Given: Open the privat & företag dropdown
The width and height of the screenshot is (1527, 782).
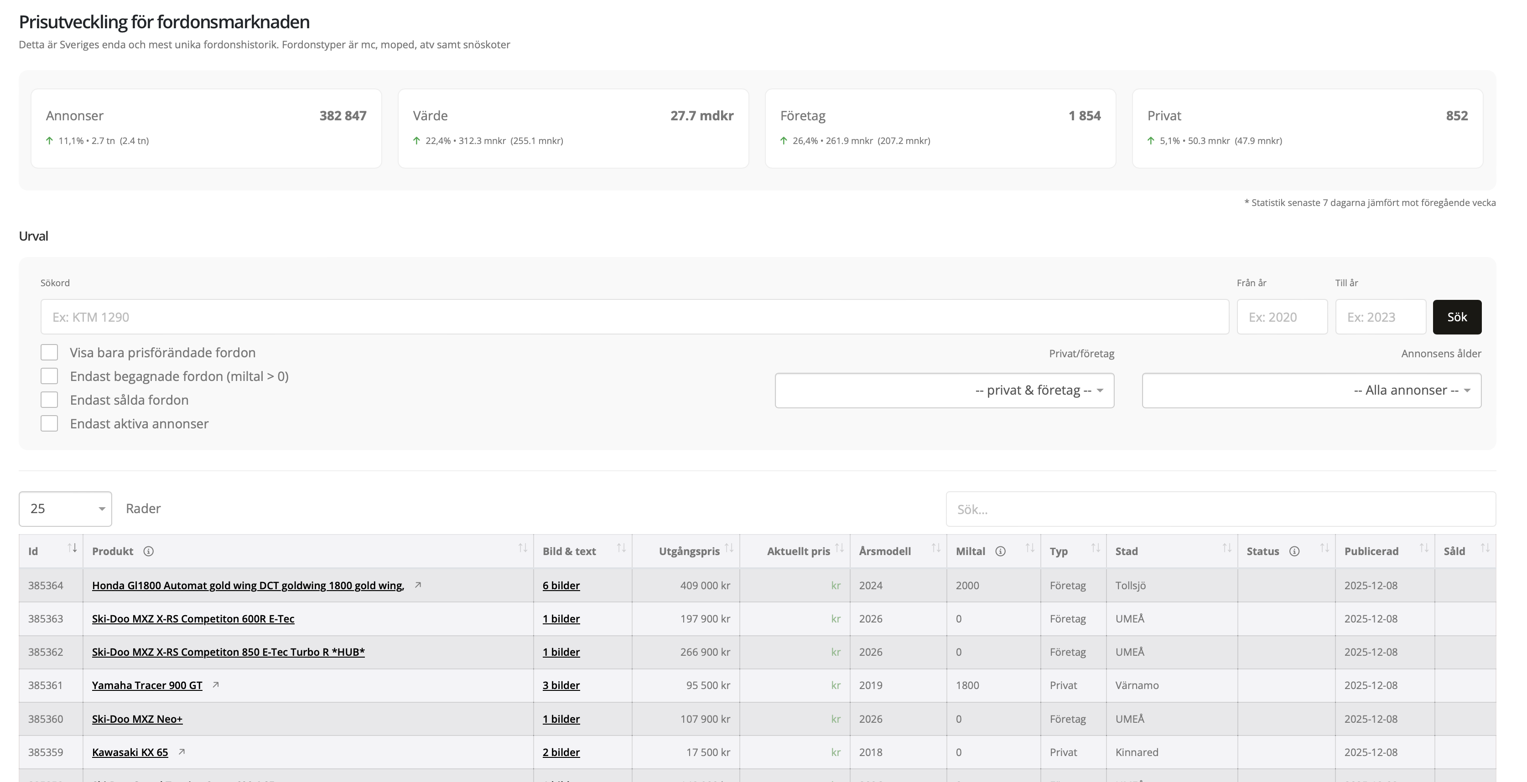Looking at the screenshot, I should pyautogui.click(x=944, y=391).
